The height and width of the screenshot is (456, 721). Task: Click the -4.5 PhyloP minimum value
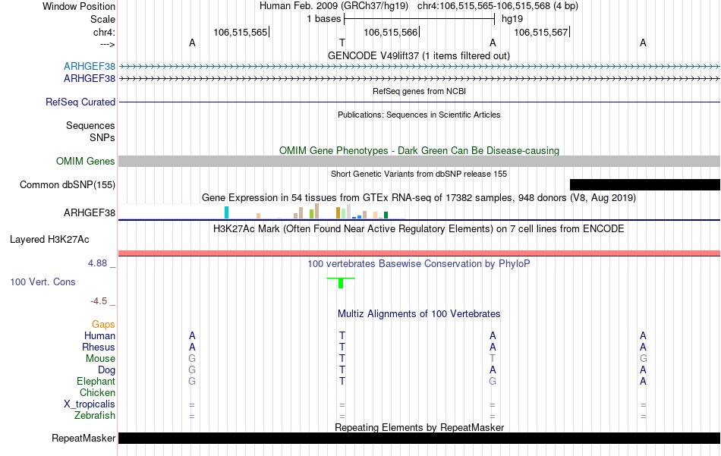[99, 301]
